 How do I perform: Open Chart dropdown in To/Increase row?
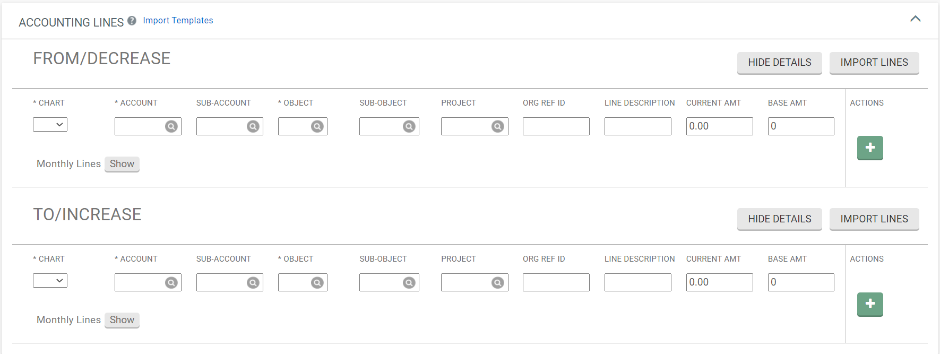(x=50, y=281)
